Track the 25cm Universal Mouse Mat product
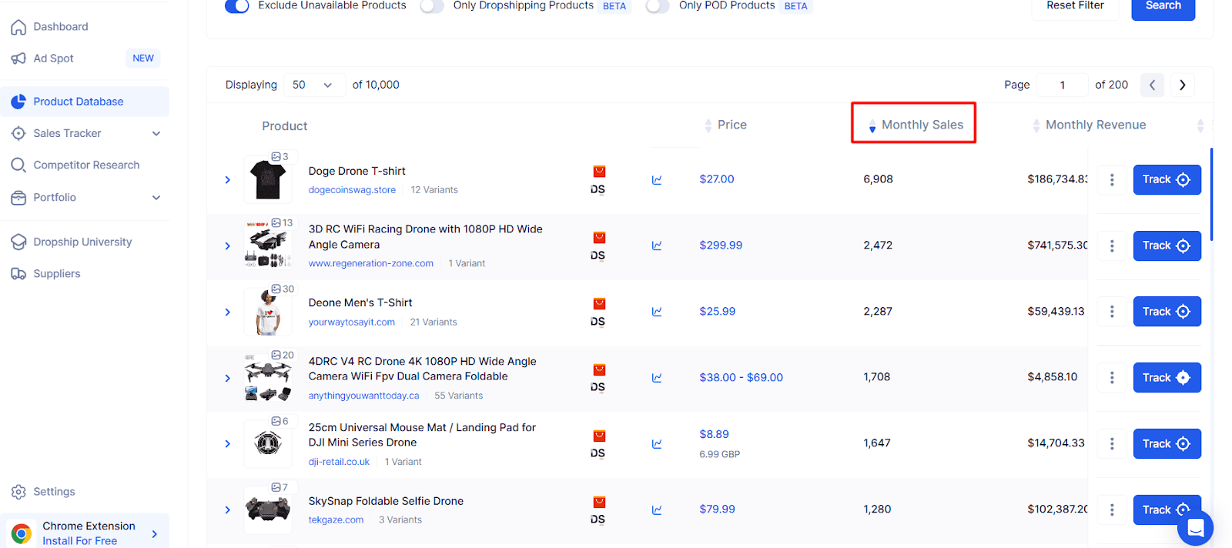Viewport: 1232px width, 548px height. pyautogui.click(x=1167, y=443)
